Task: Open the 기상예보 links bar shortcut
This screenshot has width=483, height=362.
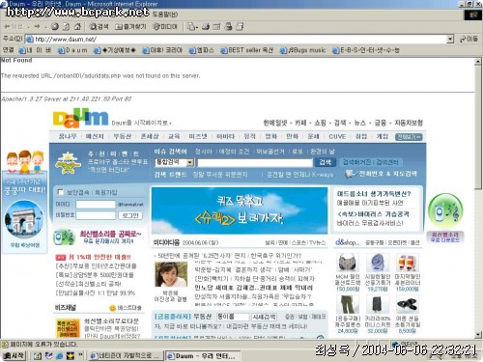Action: 115,50
